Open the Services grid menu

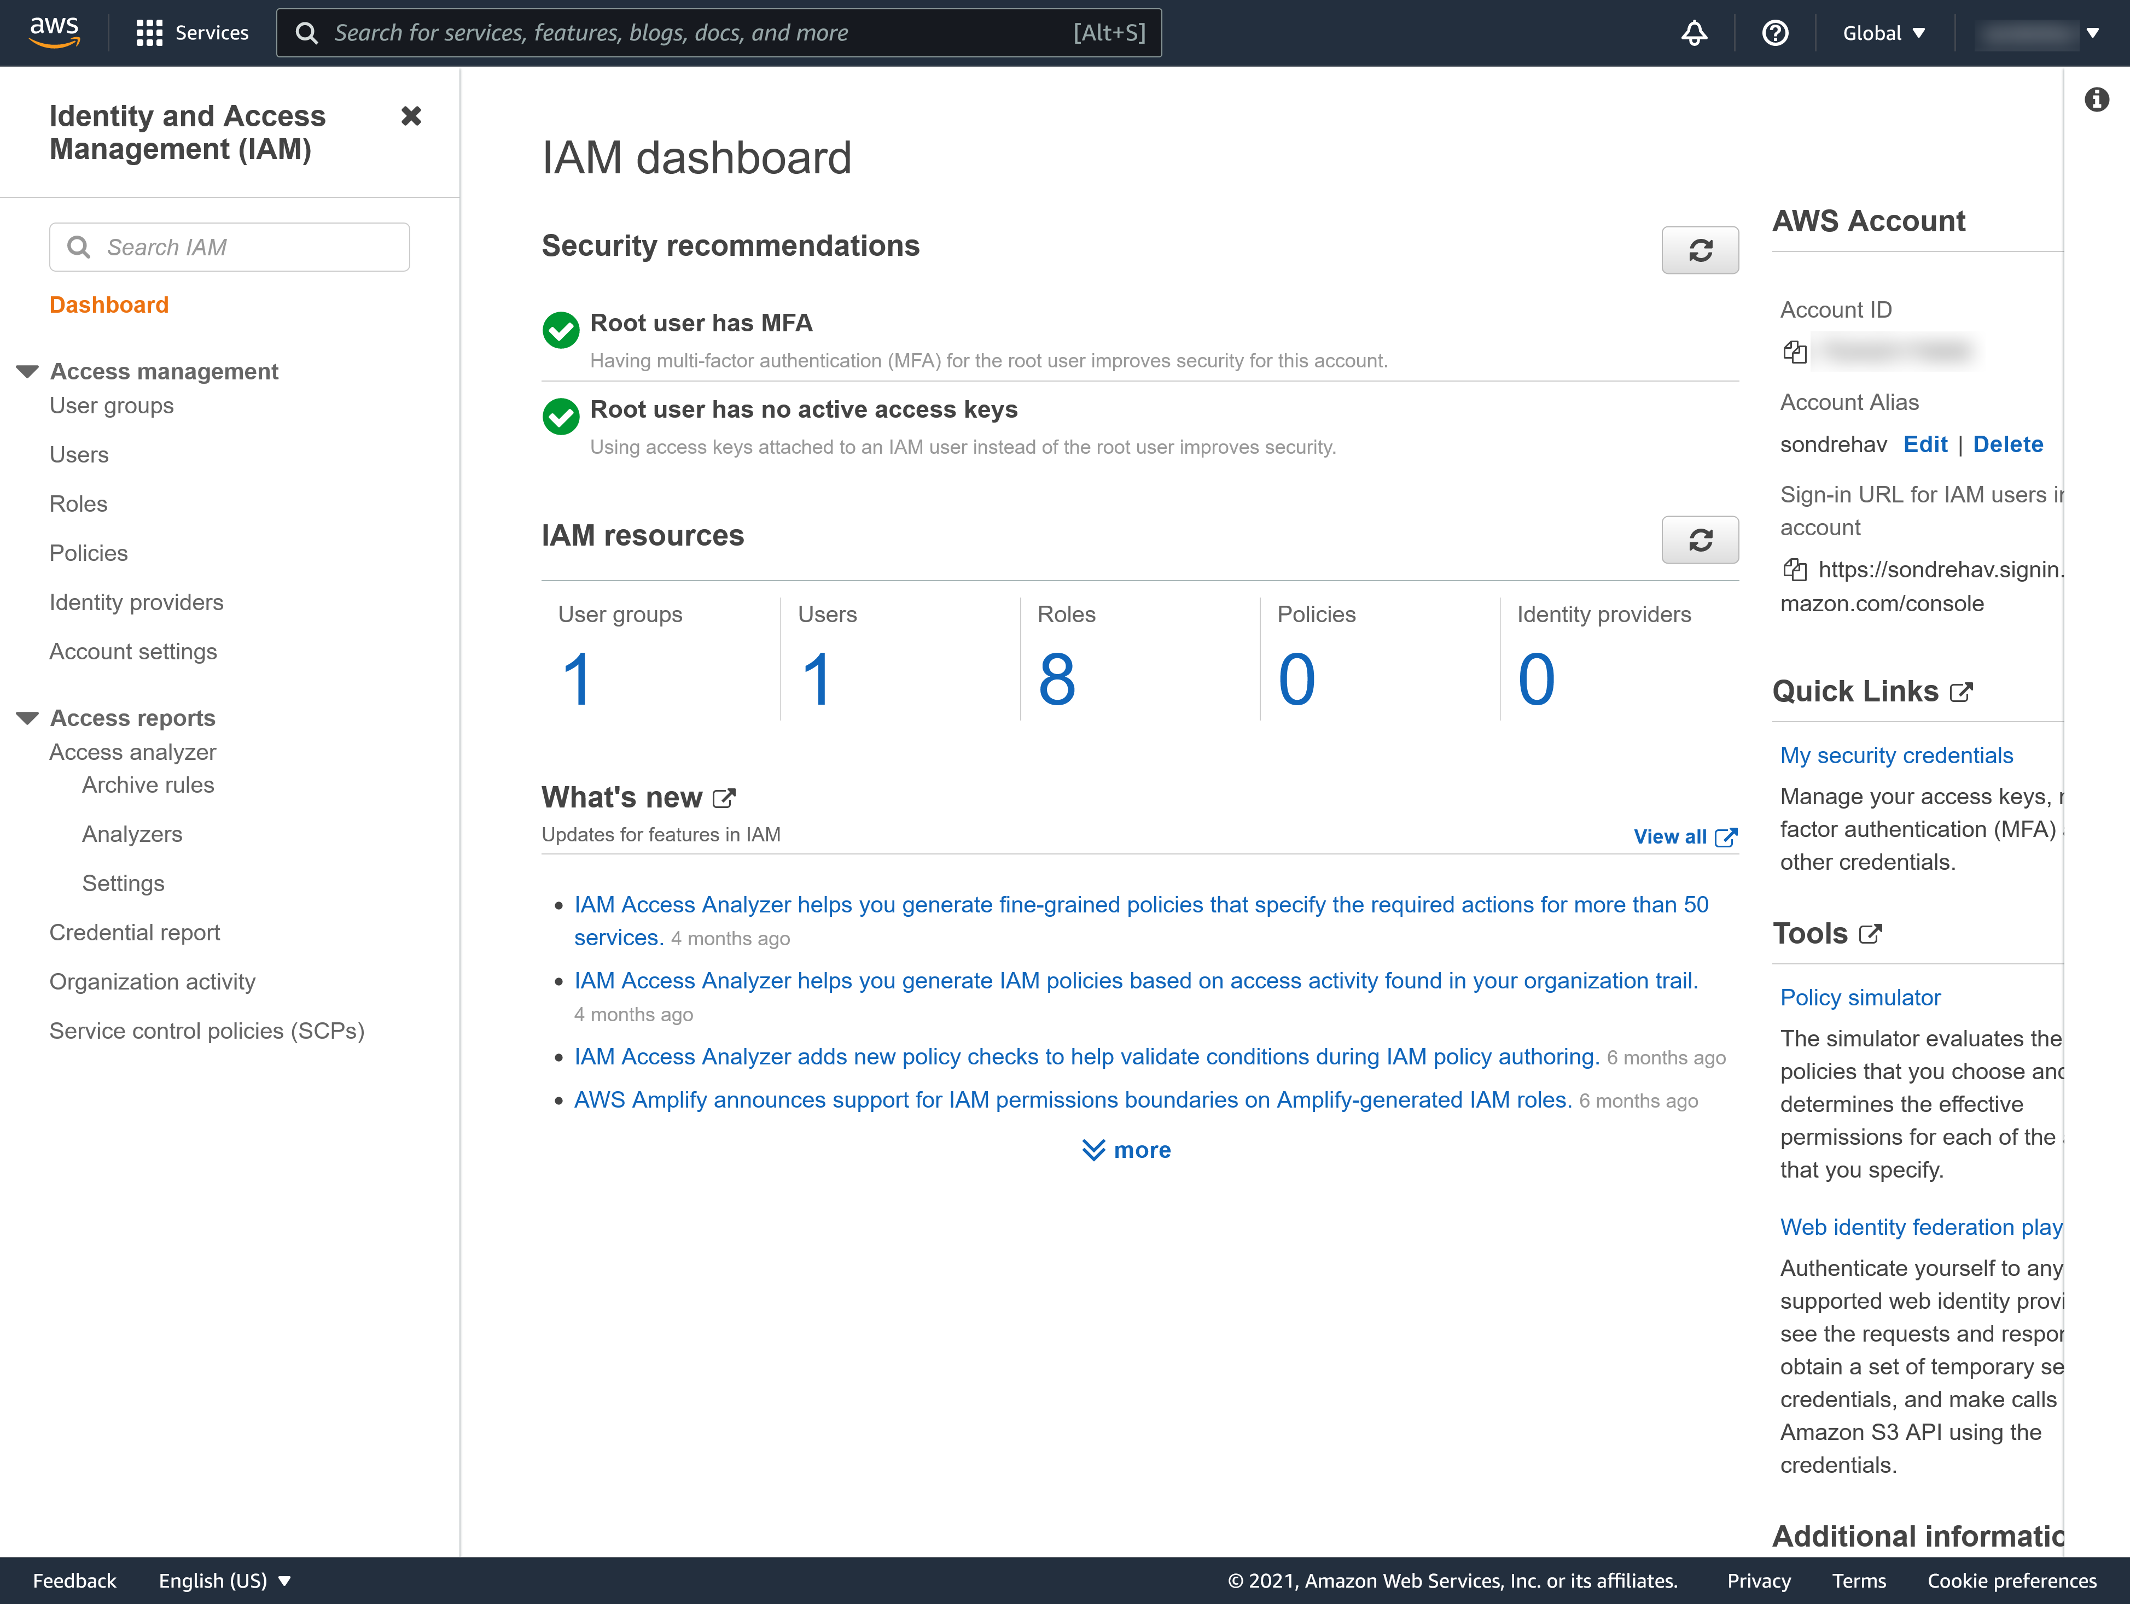pos(191,33)
